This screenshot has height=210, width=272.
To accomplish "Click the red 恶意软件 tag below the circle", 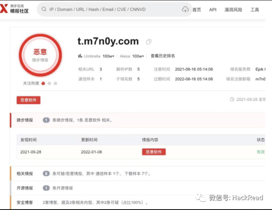I will tap(28, 100).
